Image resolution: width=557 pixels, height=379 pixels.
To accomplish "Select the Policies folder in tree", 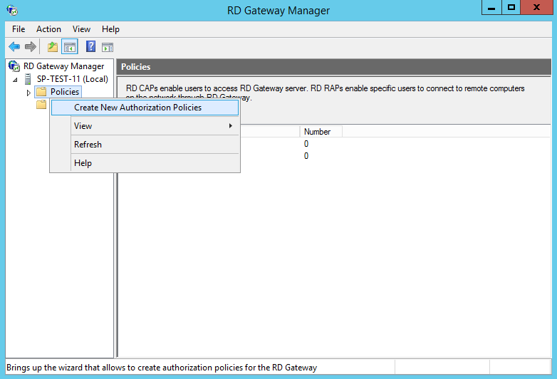I will coord(64,92).
